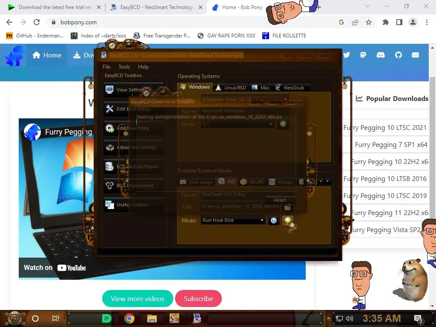Viewport: 436px width, 327px height.
Task: Open the Index of ~dartz/isos bookmark
Action: click(x=98, y=36)
